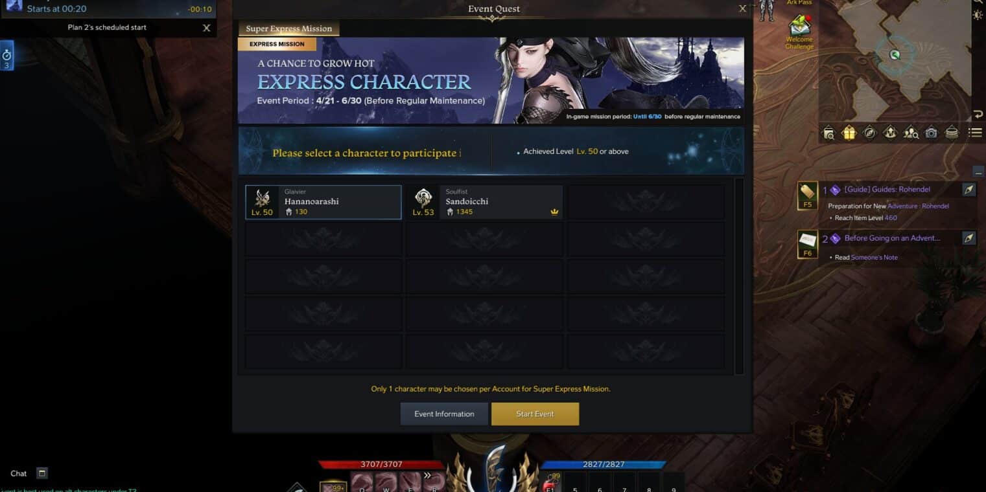Select Soulfist character Sandoicchi
Screen dimensions: 986x492
pos(484,202)
